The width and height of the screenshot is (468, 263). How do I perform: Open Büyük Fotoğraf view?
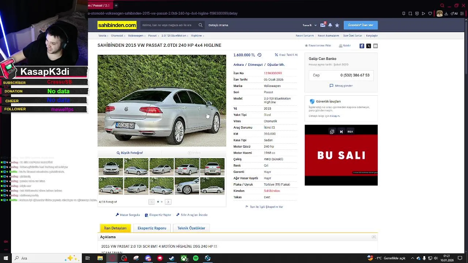[129, 153]
